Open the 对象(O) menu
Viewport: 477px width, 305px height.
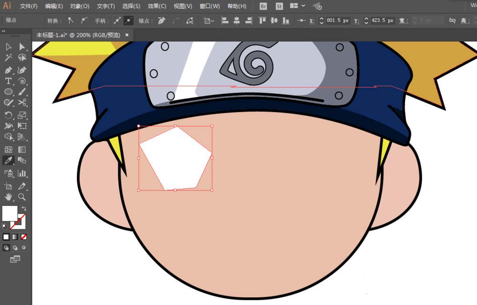click(x=79, y=6)
